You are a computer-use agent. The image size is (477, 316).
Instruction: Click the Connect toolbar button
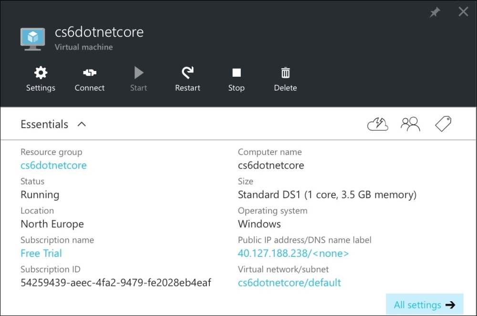point(90,79)
